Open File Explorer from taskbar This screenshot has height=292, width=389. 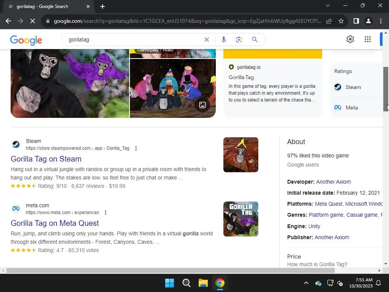point(203,283)
